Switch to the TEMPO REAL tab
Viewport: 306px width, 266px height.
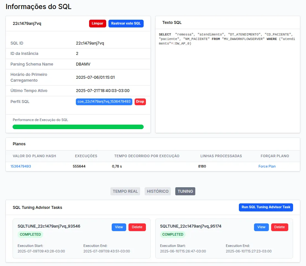pos(125,191)
